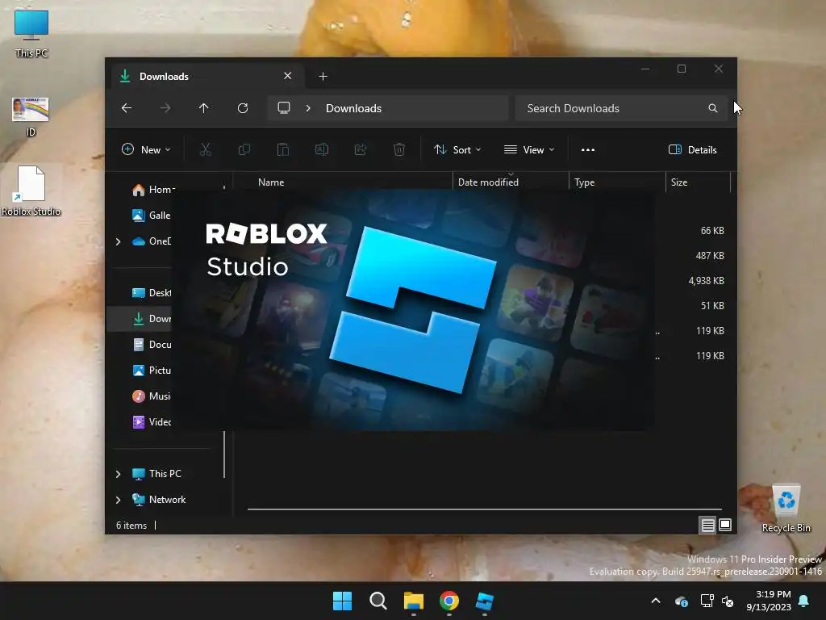Close the Downloads tab

pyautogui.click(x=288, y=76)
